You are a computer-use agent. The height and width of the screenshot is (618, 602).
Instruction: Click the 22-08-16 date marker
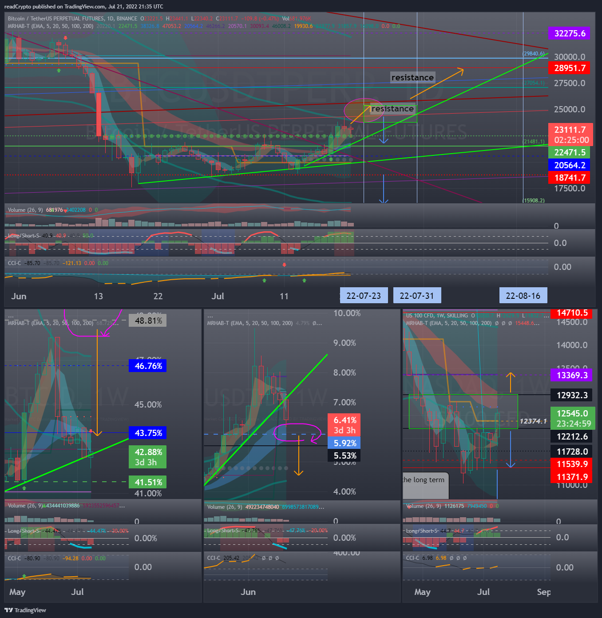[x=523, y=296]
